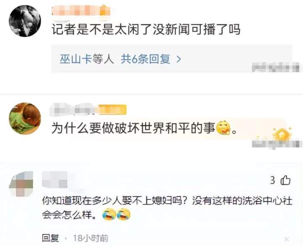Click the orange membership badge beside second username
This screenshot has height=252, width=306.
pyautogui.click(x=112, y=110)
